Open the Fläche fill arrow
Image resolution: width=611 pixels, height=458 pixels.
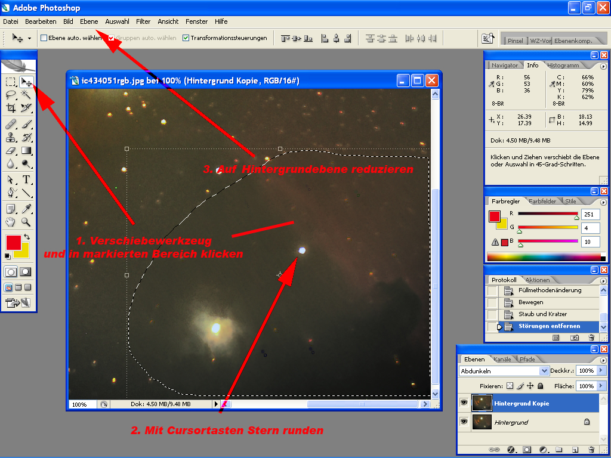[x=600, y=386]
